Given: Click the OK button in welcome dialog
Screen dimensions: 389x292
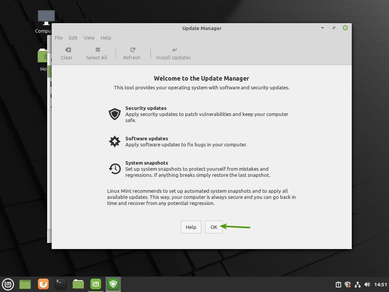Looking at the screenshot, I should coord(213,227).
